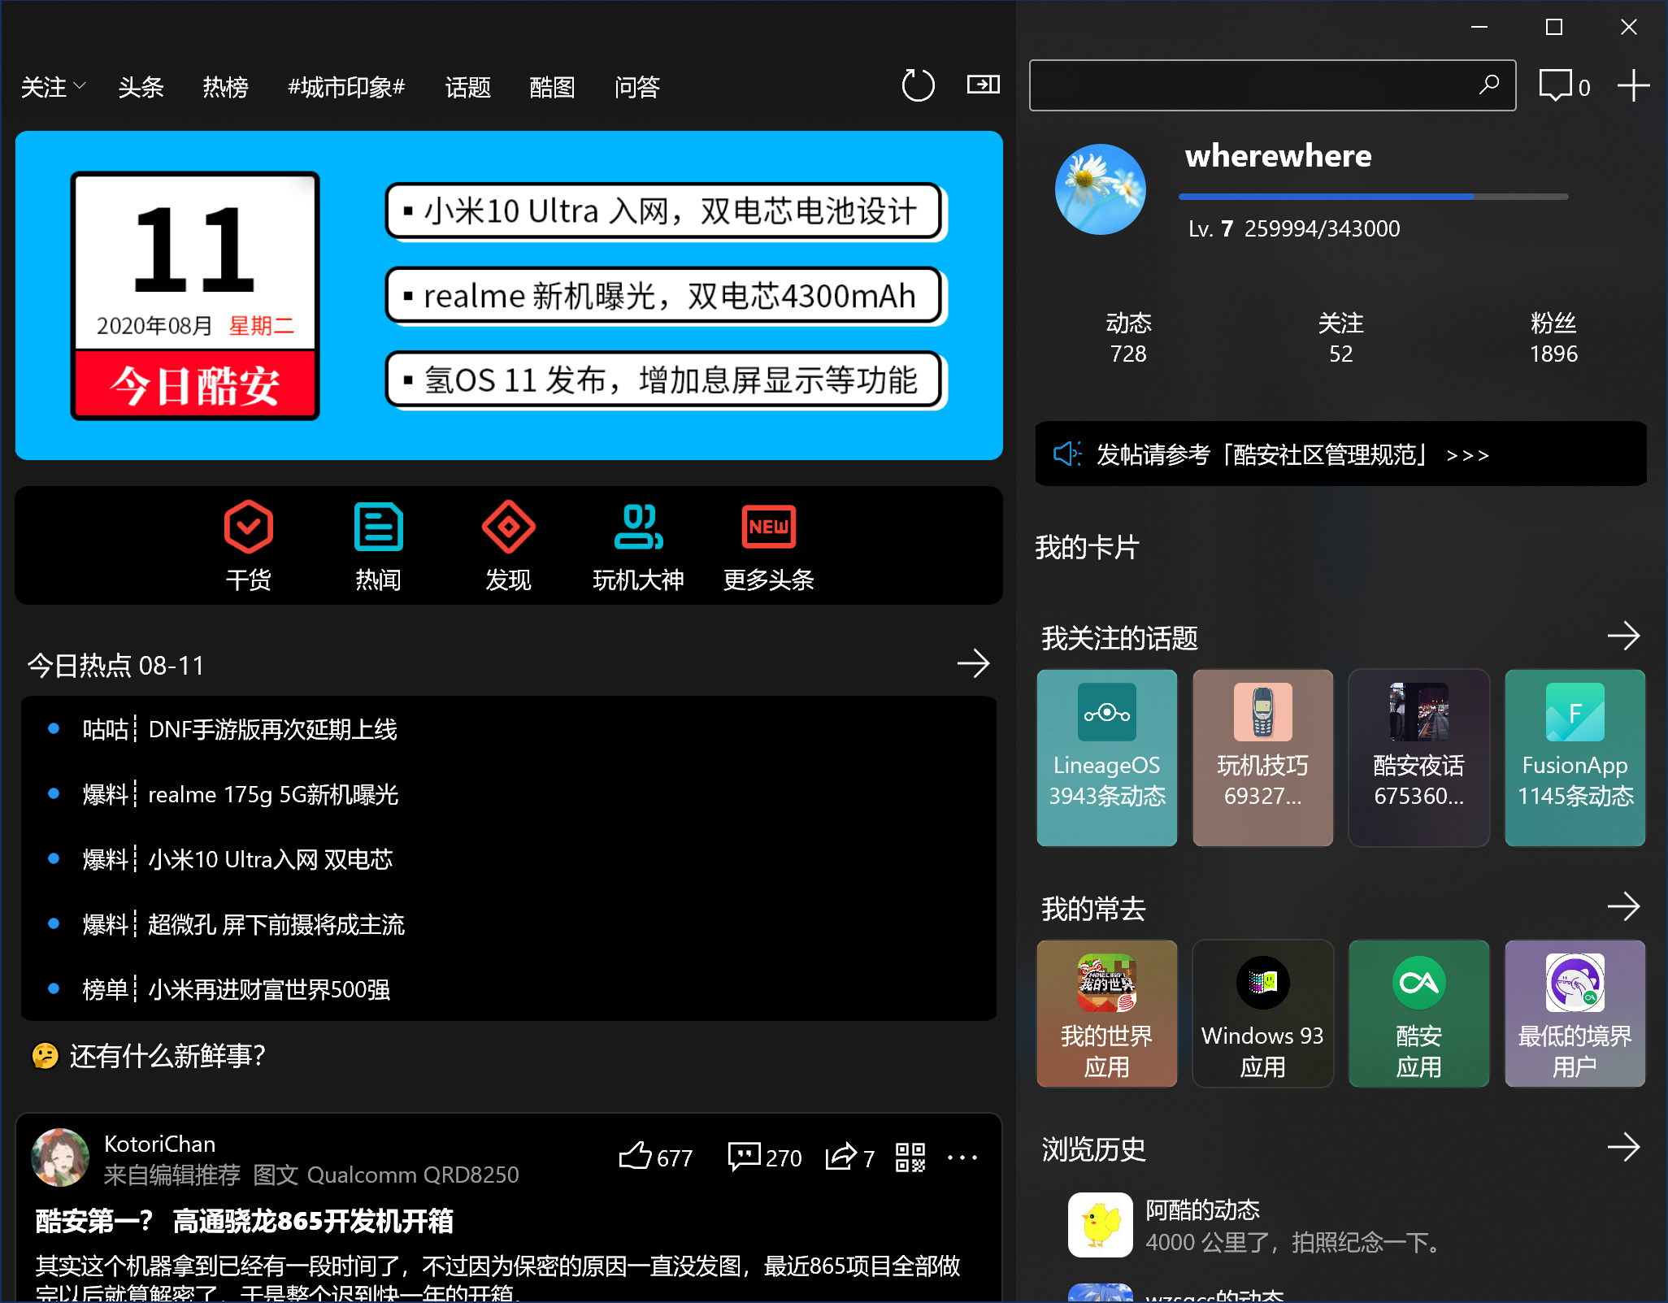Screen dimensions: 1668x1303
Task: Open the 玩机大神 icon
Action: tap(638, 527)
